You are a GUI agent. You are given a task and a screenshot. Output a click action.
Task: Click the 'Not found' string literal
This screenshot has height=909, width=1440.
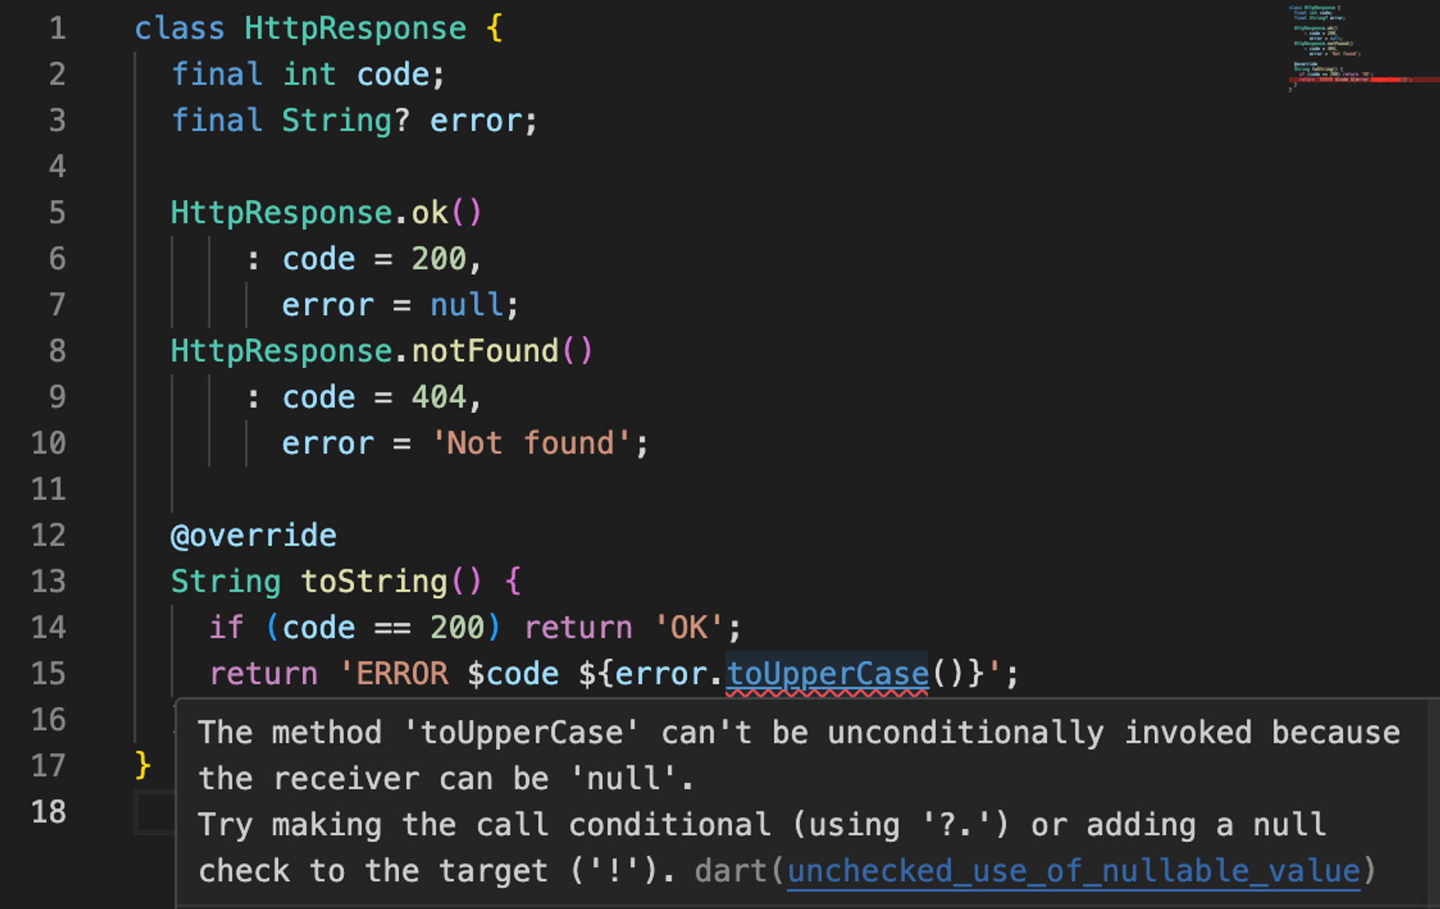click(531, 443)
